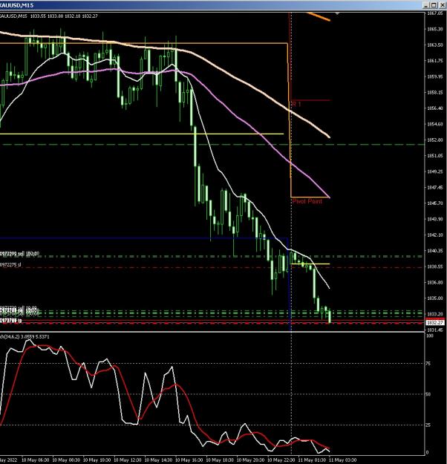
Task: Click time axis label 11 May 03:30
Action: coord(342,460)
